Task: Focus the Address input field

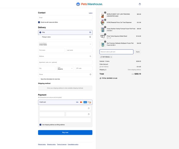Action: pos(65,56)
